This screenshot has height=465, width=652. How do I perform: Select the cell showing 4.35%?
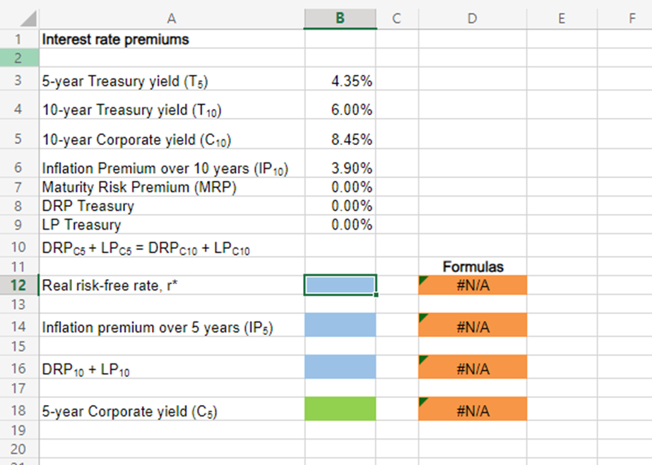click(339, 81)
